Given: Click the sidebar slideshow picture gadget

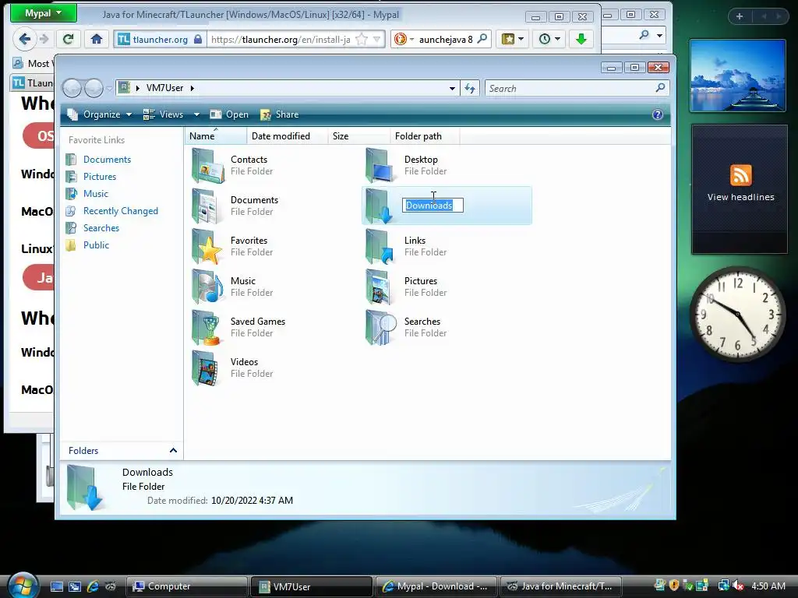Looking at the screenshot, I should (x=737, y=76).
